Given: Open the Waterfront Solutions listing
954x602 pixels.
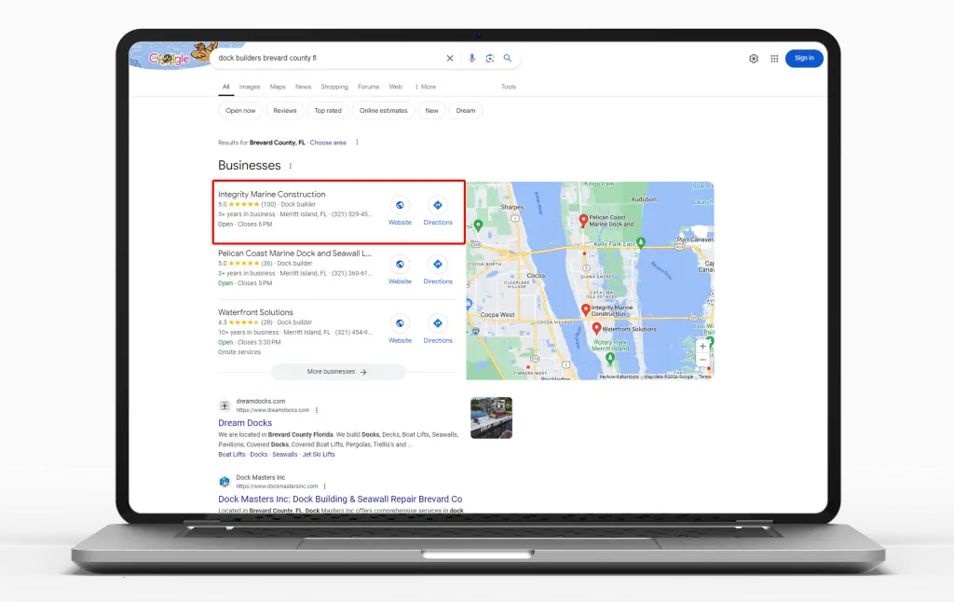Looking at the screenshot, I should (x=255, y=312).
